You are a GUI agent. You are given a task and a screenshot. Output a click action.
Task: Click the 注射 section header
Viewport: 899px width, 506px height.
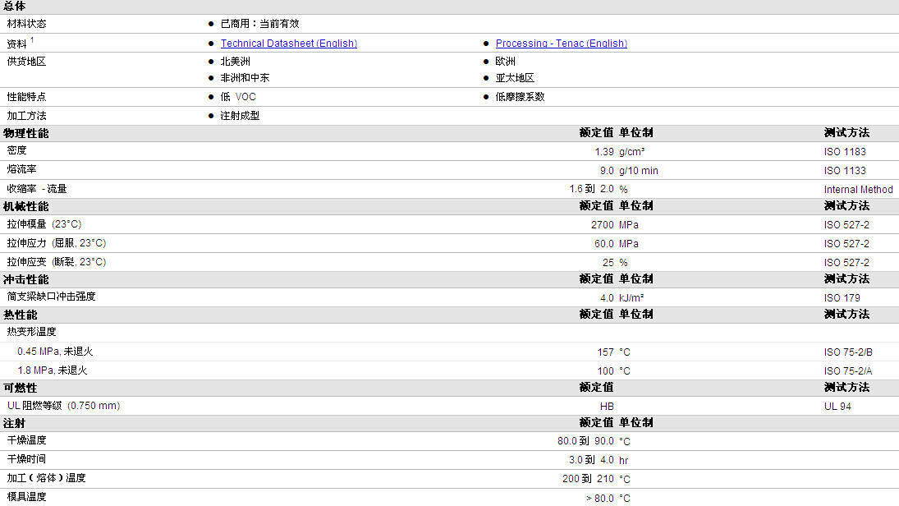pyautogui.click(x=14, y=423)
